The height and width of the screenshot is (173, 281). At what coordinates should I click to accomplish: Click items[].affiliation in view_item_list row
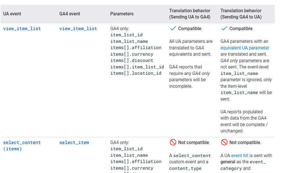136,48
